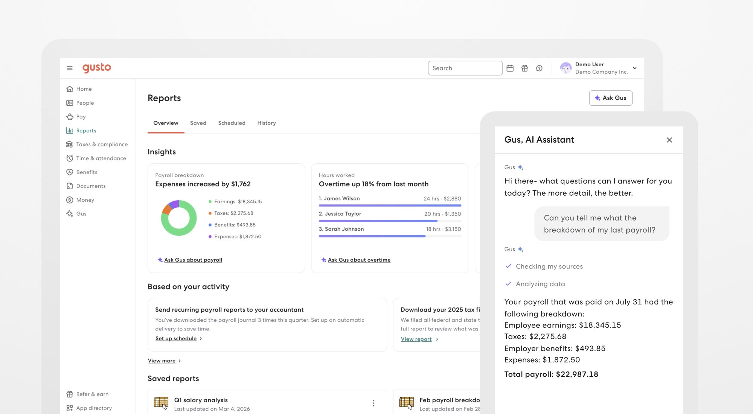Screen dimensions: 753x414
Task: Switch to the Saved tab
Action: click(x=198, y=123)
